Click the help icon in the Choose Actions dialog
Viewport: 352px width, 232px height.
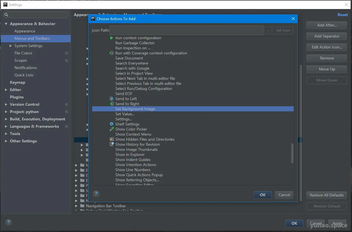click(x=96, y=194)
